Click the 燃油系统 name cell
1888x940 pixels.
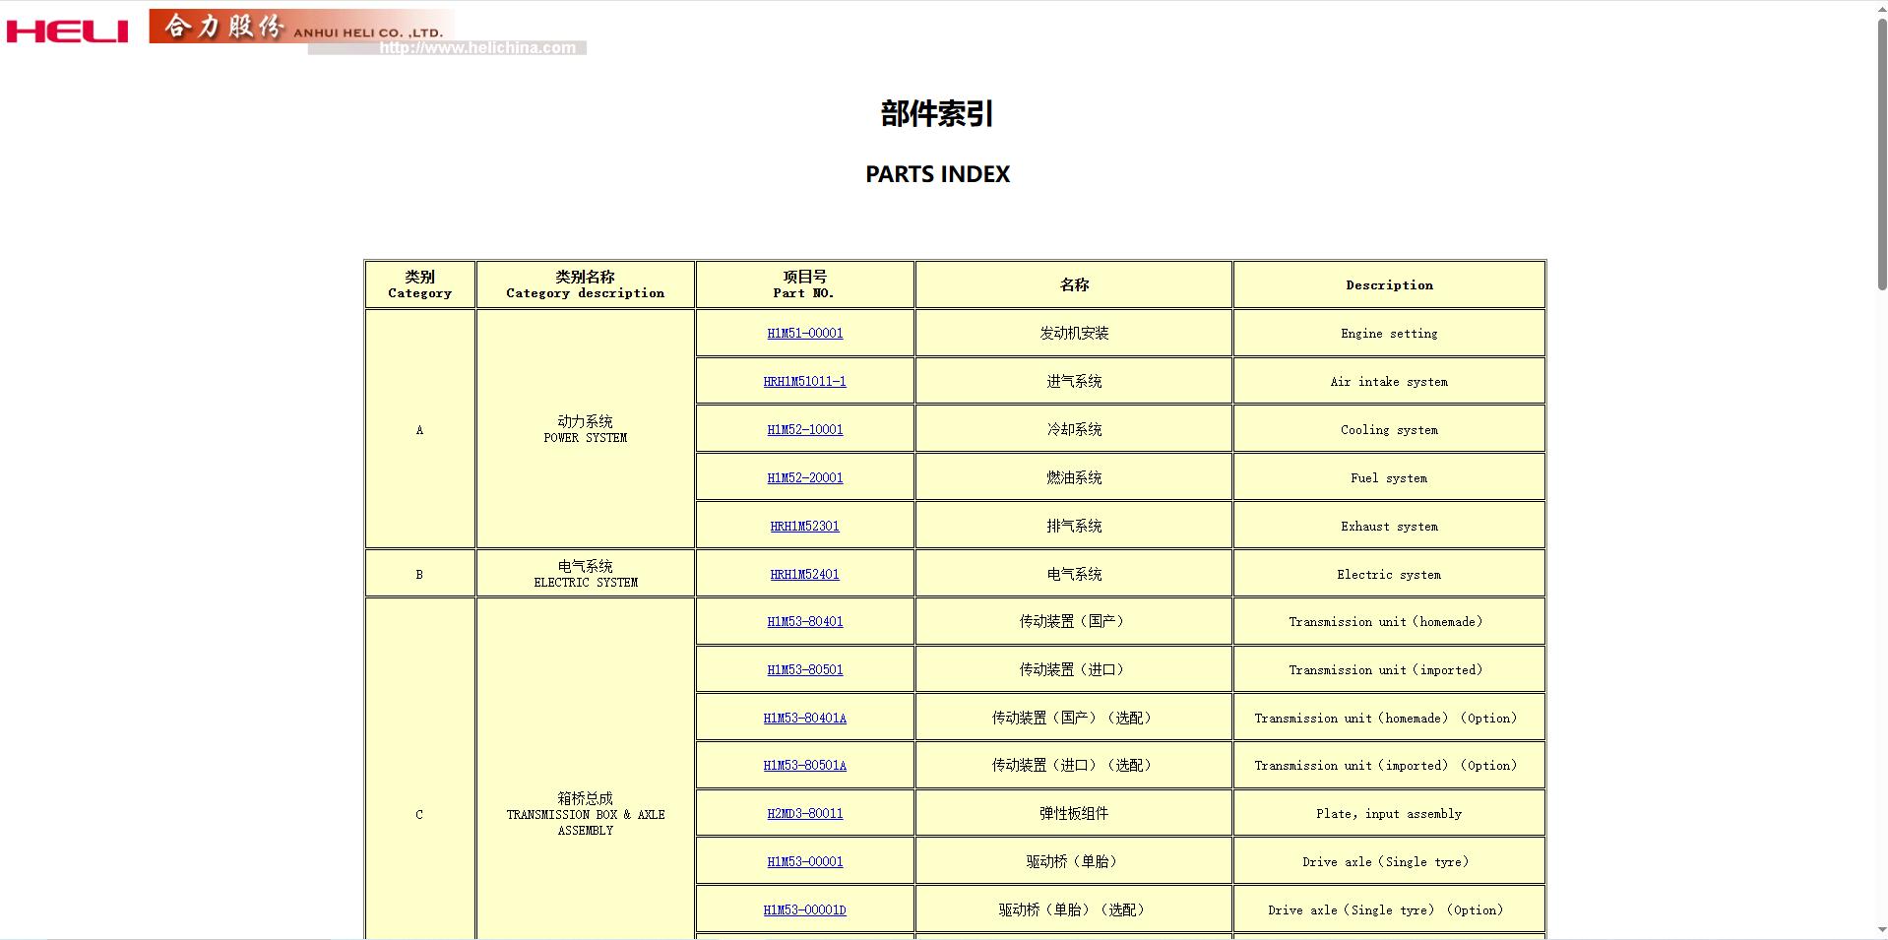(1073, 478)
